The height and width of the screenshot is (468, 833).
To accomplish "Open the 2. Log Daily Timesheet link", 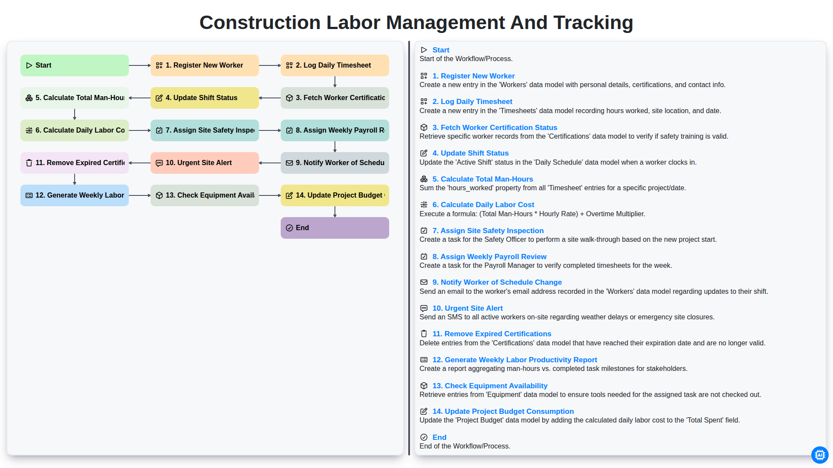I will [x=472, y=101].
